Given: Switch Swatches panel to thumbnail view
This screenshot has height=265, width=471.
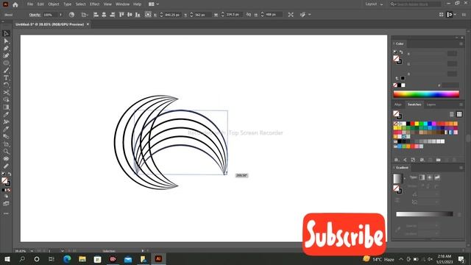Looking at the screenshot, I should 459,114.
